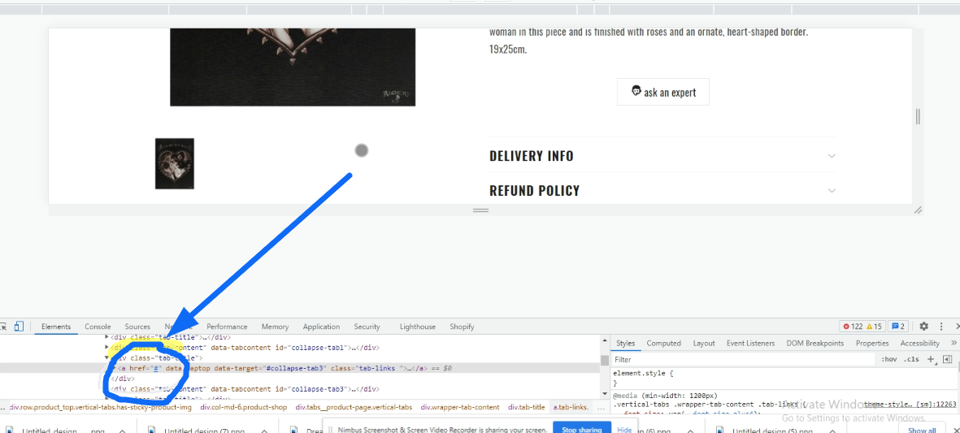Viewport: 960px width, 433px height.
Task: Open Event Listeners tab
Action: [x=750, y=343]
